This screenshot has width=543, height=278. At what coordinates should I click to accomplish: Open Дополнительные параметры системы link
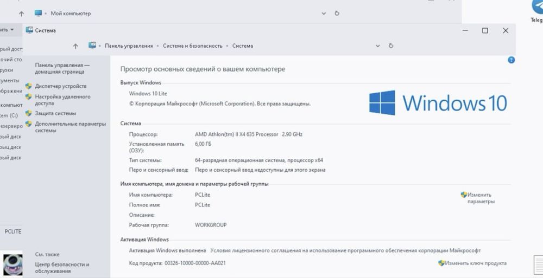(70, 127)
